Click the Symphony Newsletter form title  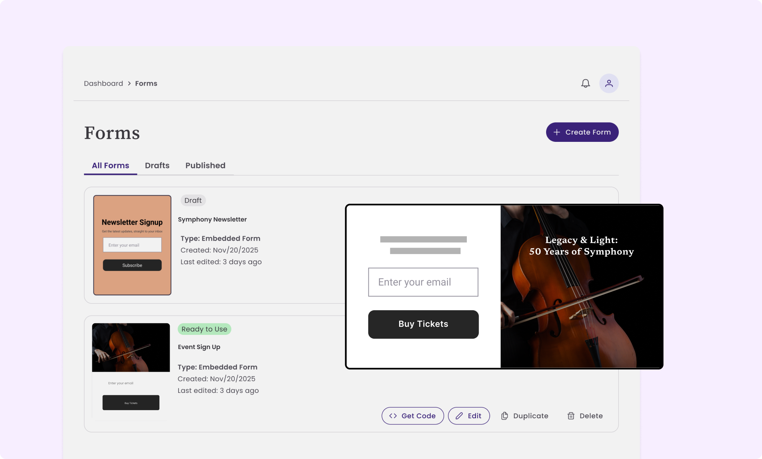click(212, 220)
